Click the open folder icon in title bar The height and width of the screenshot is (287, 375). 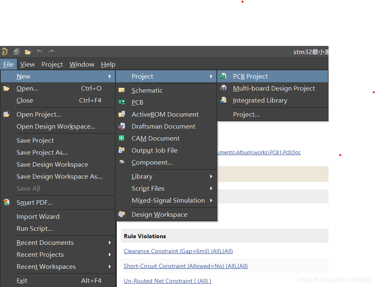tap(28, 52)
